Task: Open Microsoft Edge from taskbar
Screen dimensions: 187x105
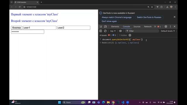Action: tap(103, 102)
